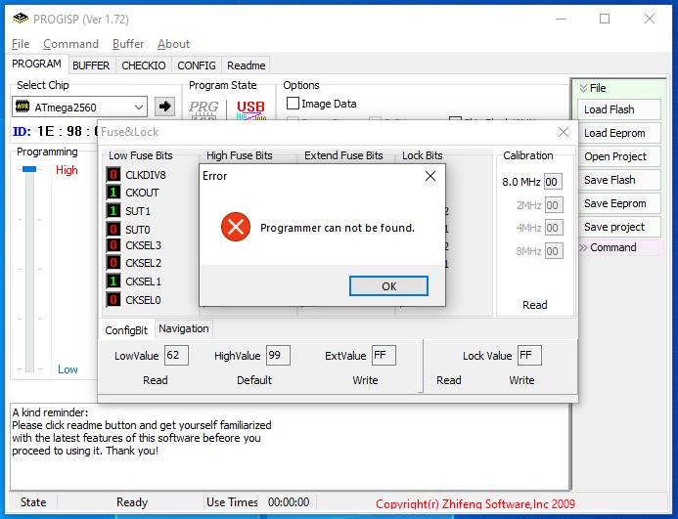Click the Save project button
The image size is (678, 519).
click(x=618, y=227)
